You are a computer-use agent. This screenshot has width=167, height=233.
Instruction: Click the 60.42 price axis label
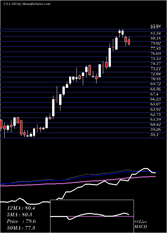click(x=155, y=124)
